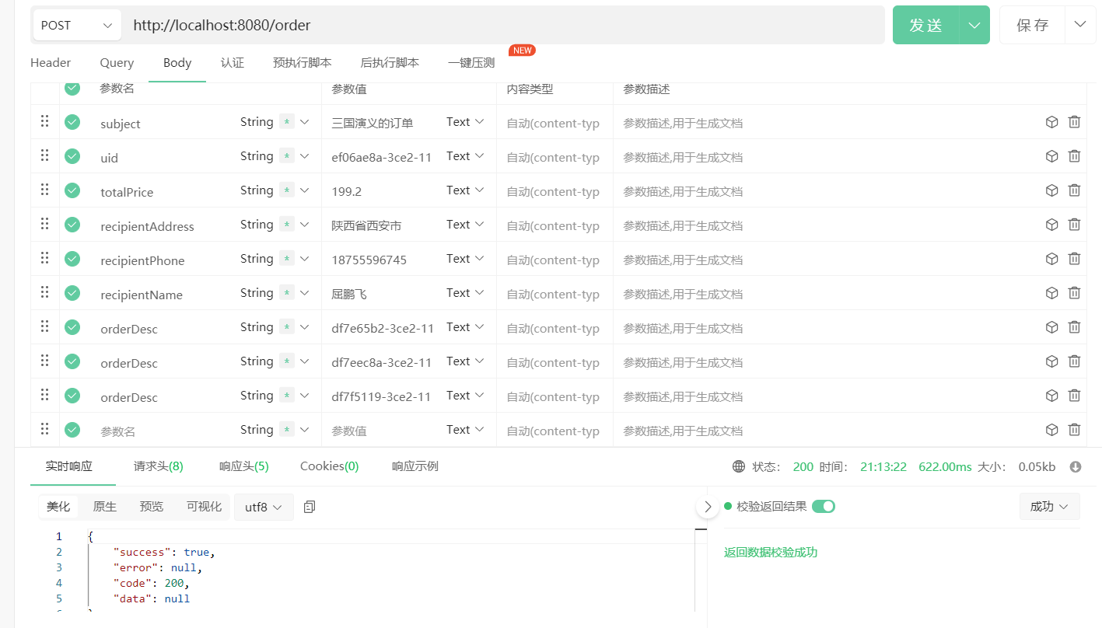Delete the orderDesc row with value df7f5119-3ce2-11

pos(1074,396)
